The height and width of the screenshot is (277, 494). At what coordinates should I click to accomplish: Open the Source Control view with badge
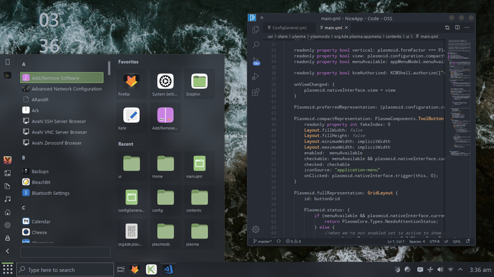pyautogui.click(x=256, y=61)
